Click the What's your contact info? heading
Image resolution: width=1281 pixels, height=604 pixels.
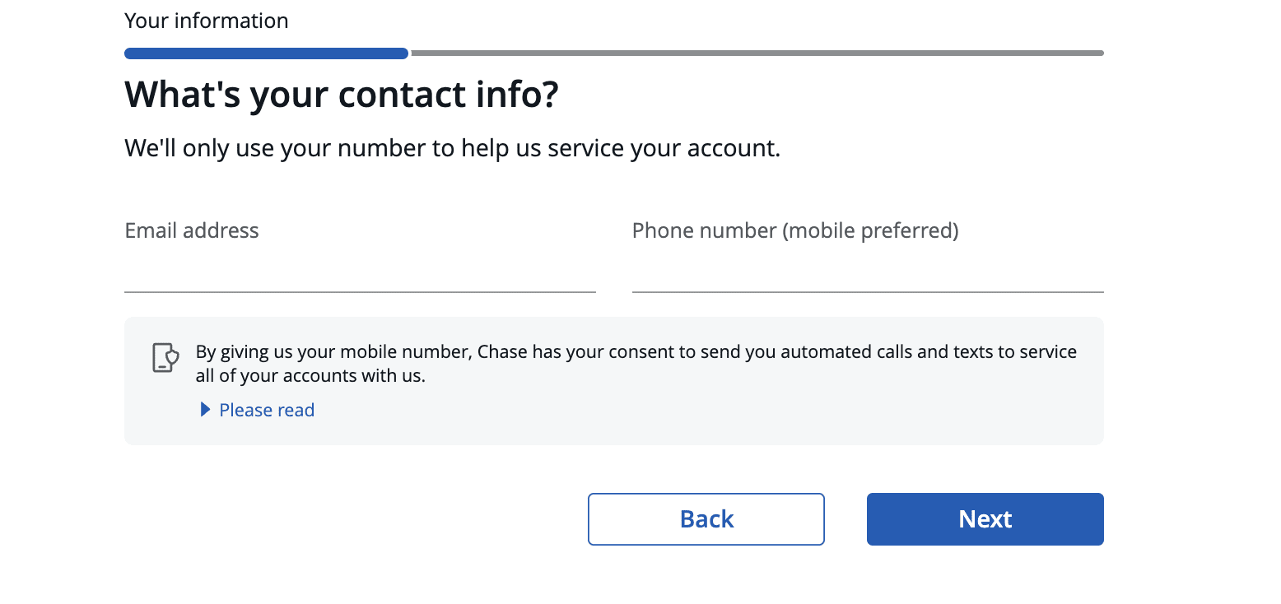pos(342,95)
